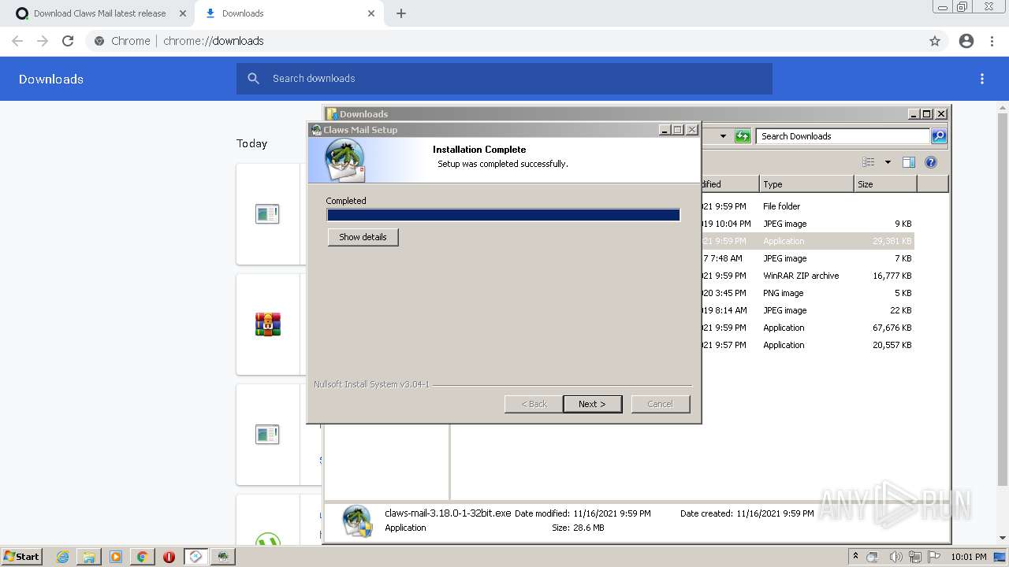
Task: Maximize the Explorer Downloads window
Action: coord(927,114)
